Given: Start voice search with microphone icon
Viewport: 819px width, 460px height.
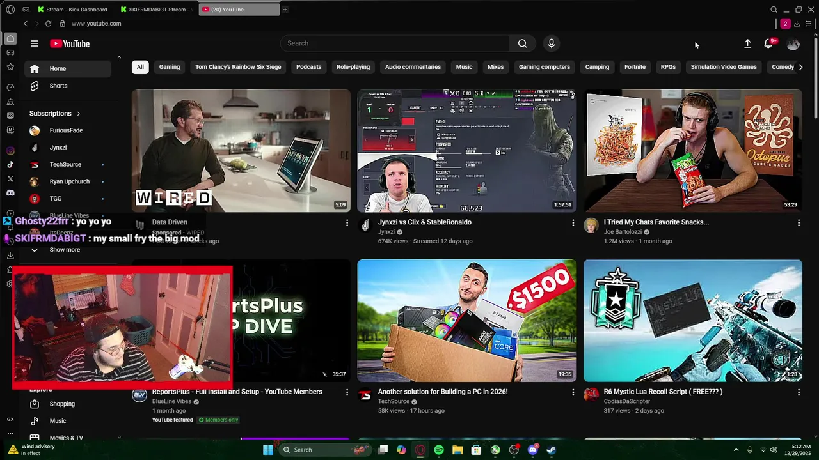Looking at the screenshot, I should click(552, 43).
